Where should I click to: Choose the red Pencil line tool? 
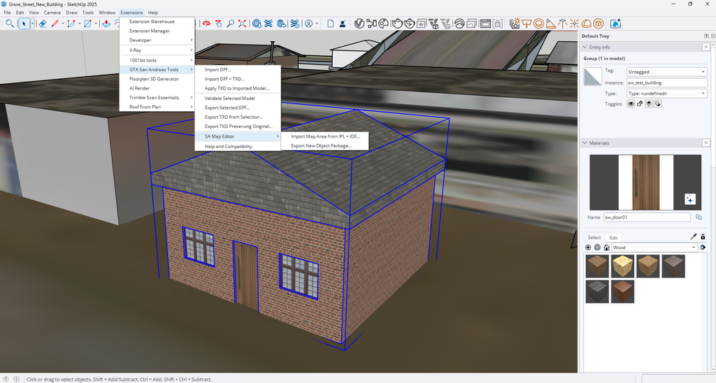(x=55, y=23)
